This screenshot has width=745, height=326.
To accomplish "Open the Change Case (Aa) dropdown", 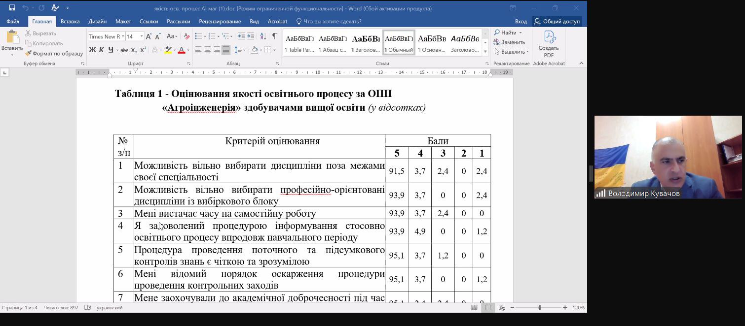I will 172,36.
